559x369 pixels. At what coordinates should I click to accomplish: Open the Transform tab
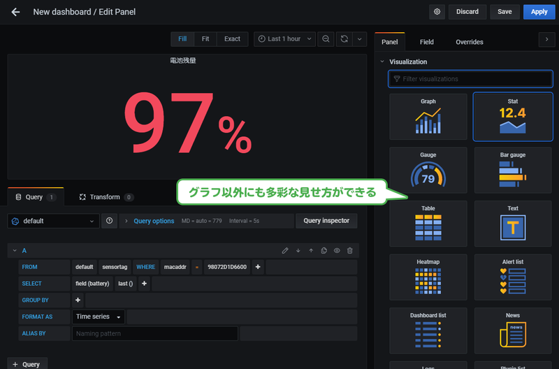[x=106, y=197]
